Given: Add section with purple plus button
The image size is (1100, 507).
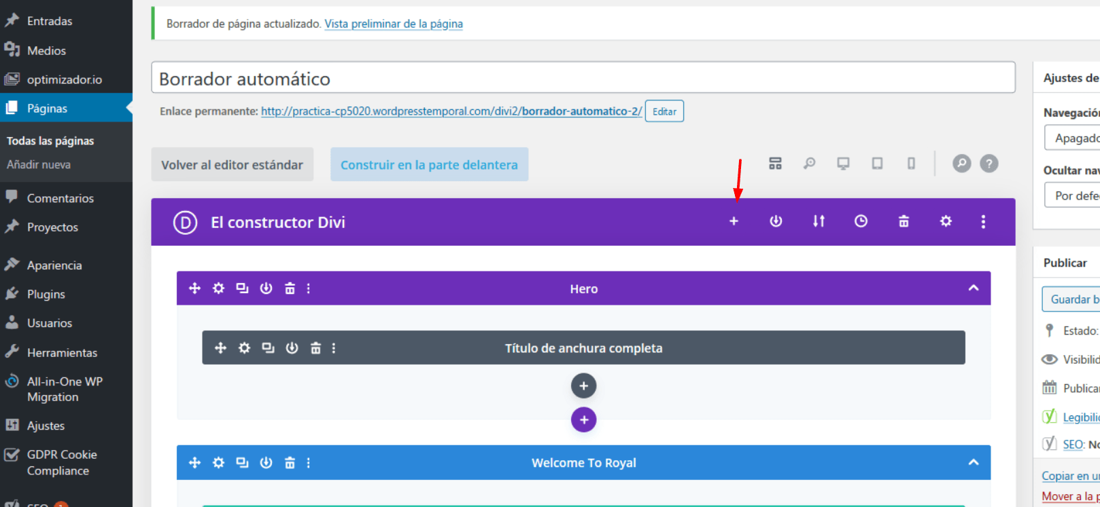Looking at the screenshot, I should 583,419.
